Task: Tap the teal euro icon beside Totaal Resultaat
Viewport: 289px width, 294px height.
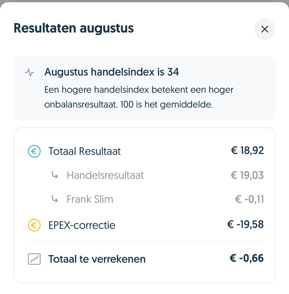Action: (34, 151)
